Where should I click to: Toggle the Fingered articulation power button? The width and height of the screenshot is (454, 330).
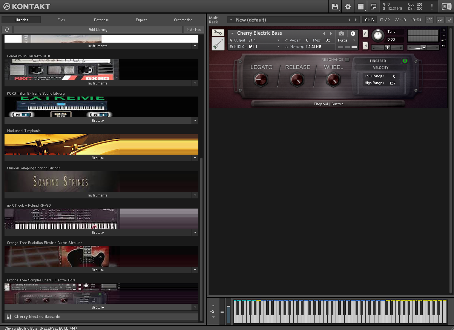(405, 61)
